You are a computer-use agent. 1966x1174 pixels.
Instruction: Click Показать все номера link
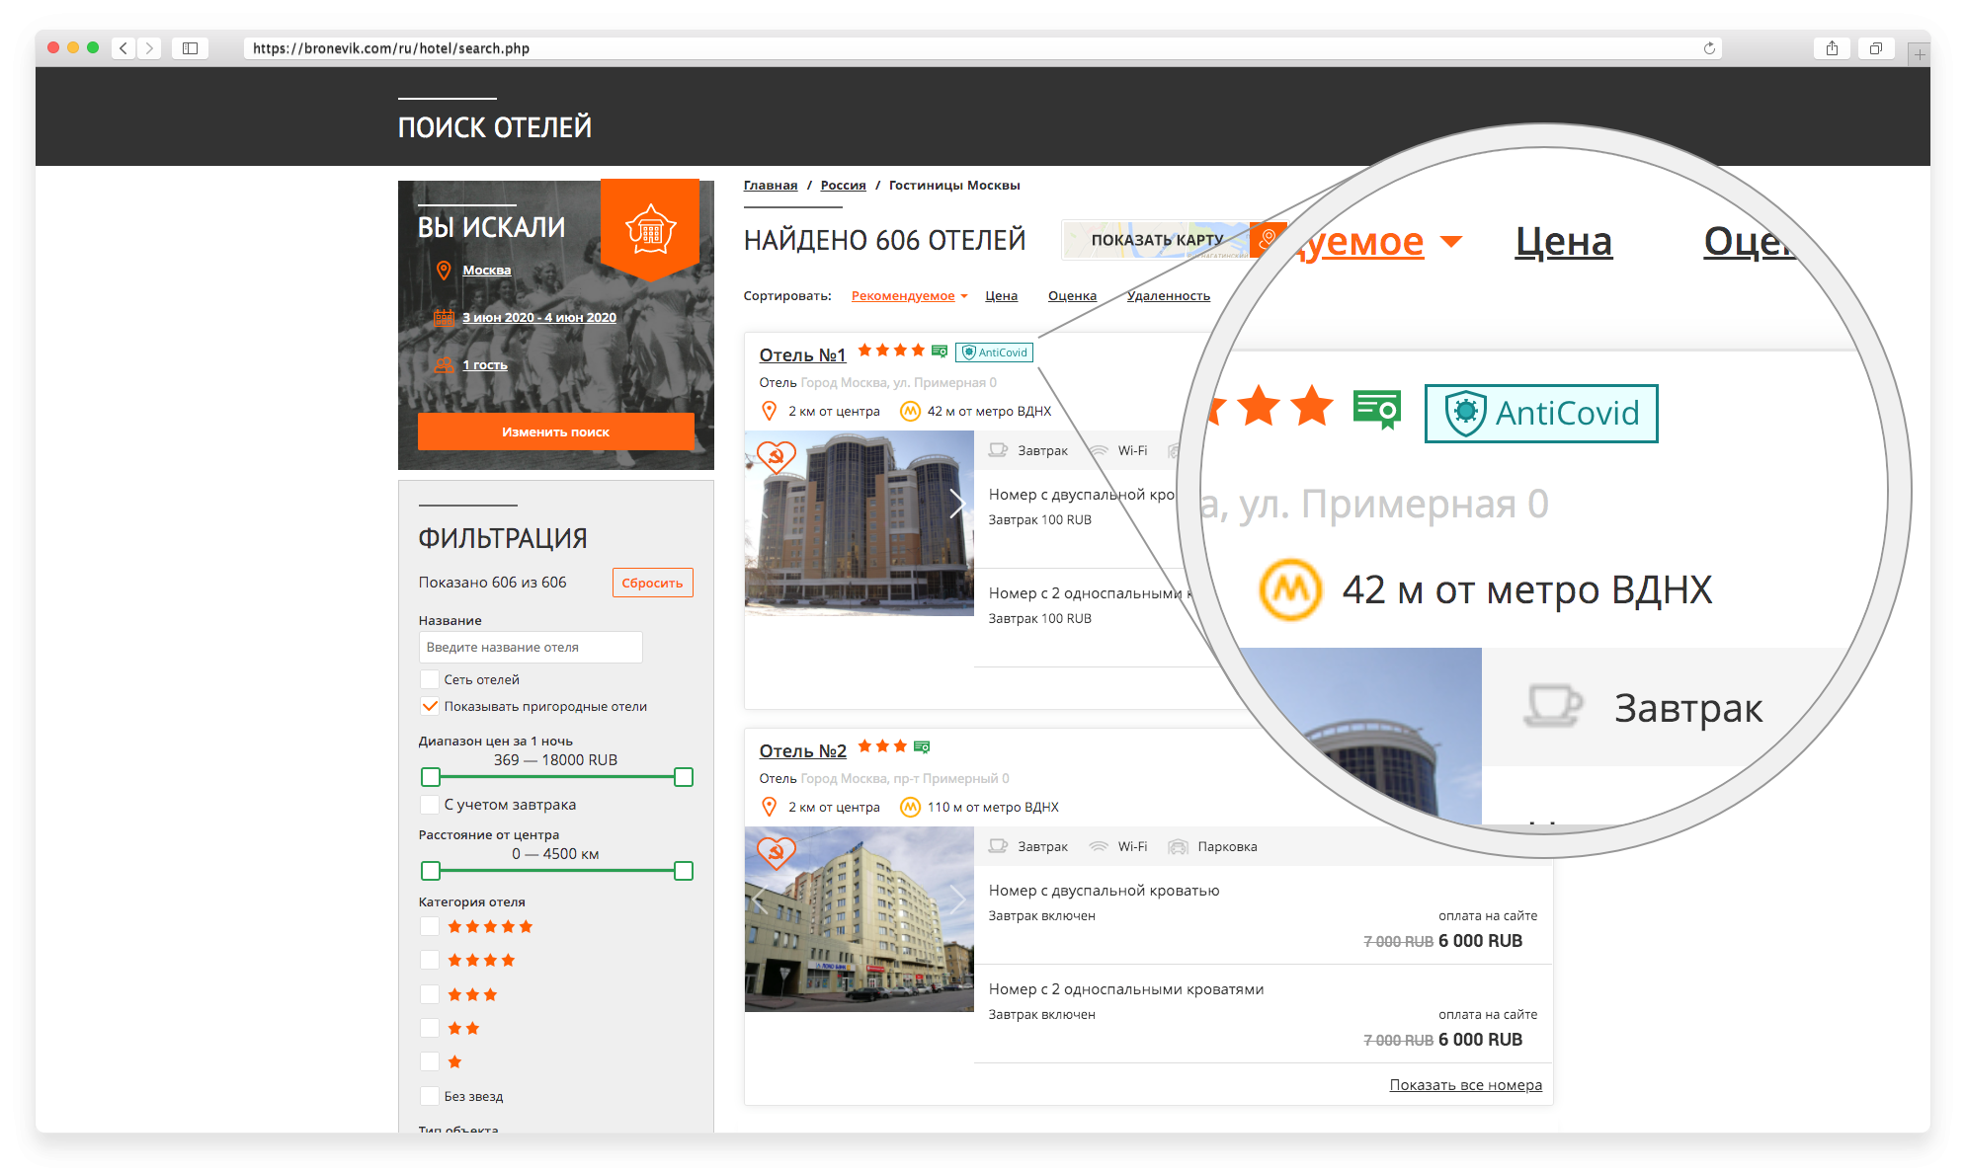pos(1465,1085)
